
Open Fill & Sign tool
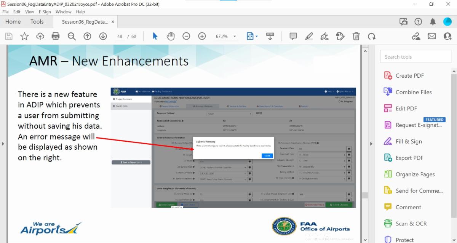pos(403,141)
